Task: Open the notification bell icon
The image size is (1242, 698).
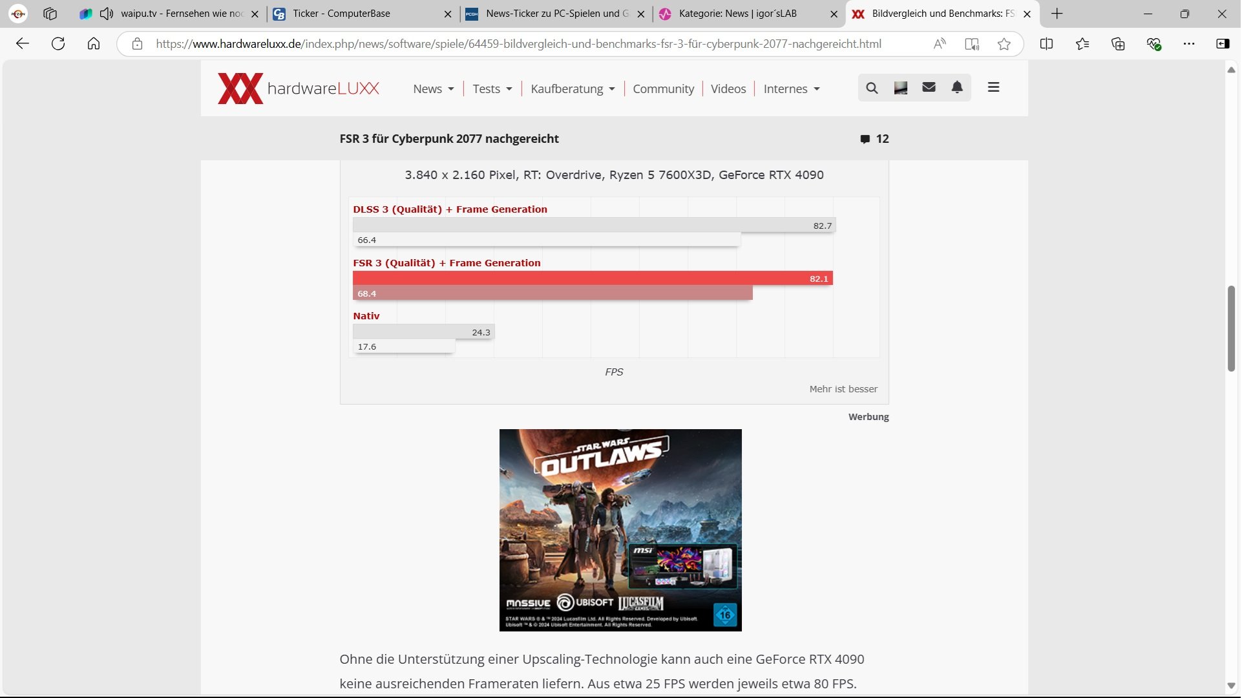Action: click(x=958, y=88)
